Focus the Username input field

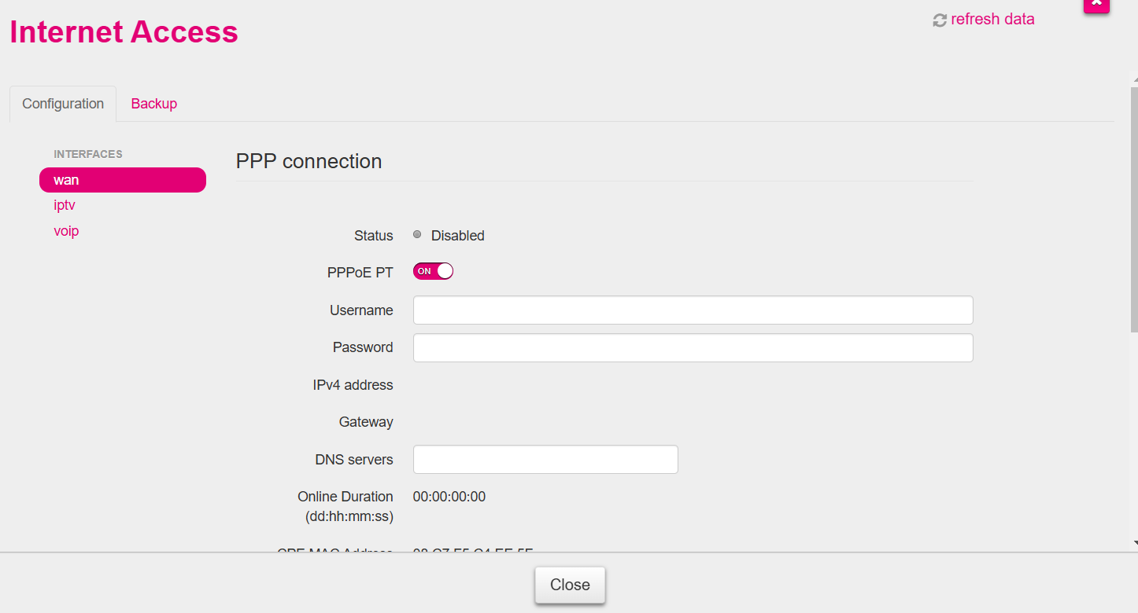click(693, 310)
